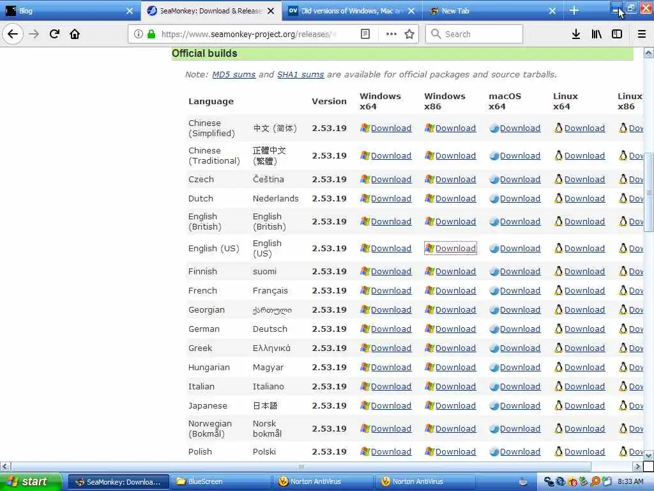
Task: Click the 8:33 AM system clock
Action: tap(630, 481)
